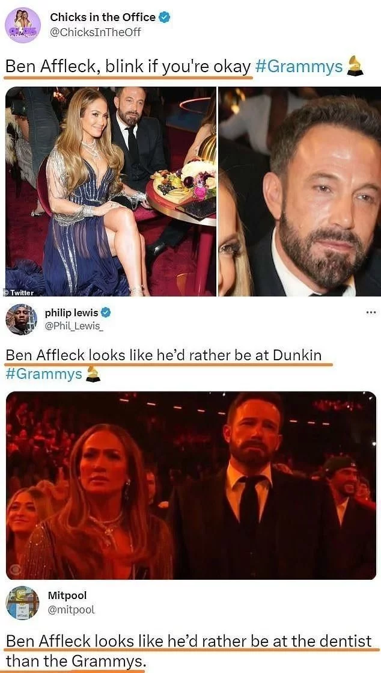
Task: Click the verified badge next to philip lewis
Action: [106, 313]
